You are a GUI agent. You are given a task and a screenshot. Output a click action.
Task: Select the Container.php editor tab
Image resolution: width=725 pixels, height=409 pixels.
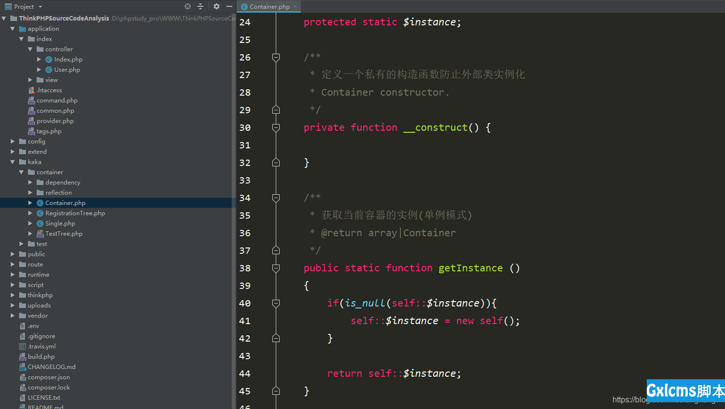coord(269,6)
